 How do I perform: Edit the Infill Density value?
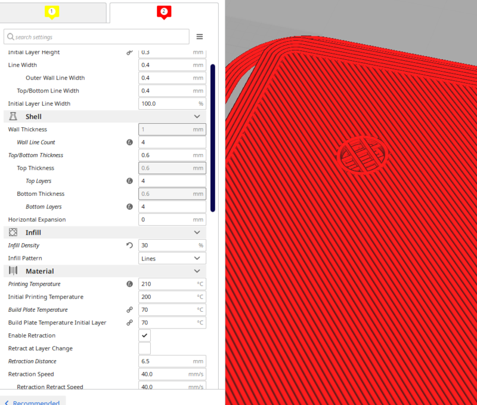pyautogui.click(x=172, y=246)
